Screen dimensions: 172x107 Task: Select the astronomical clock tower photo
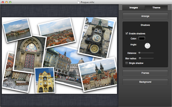97,38
